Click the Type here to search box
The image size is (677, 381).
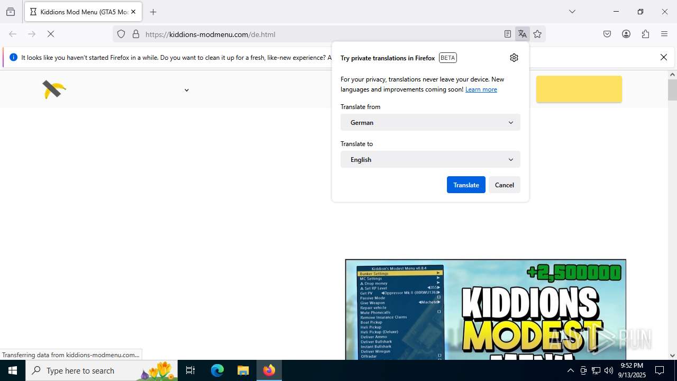click(102, 370)
